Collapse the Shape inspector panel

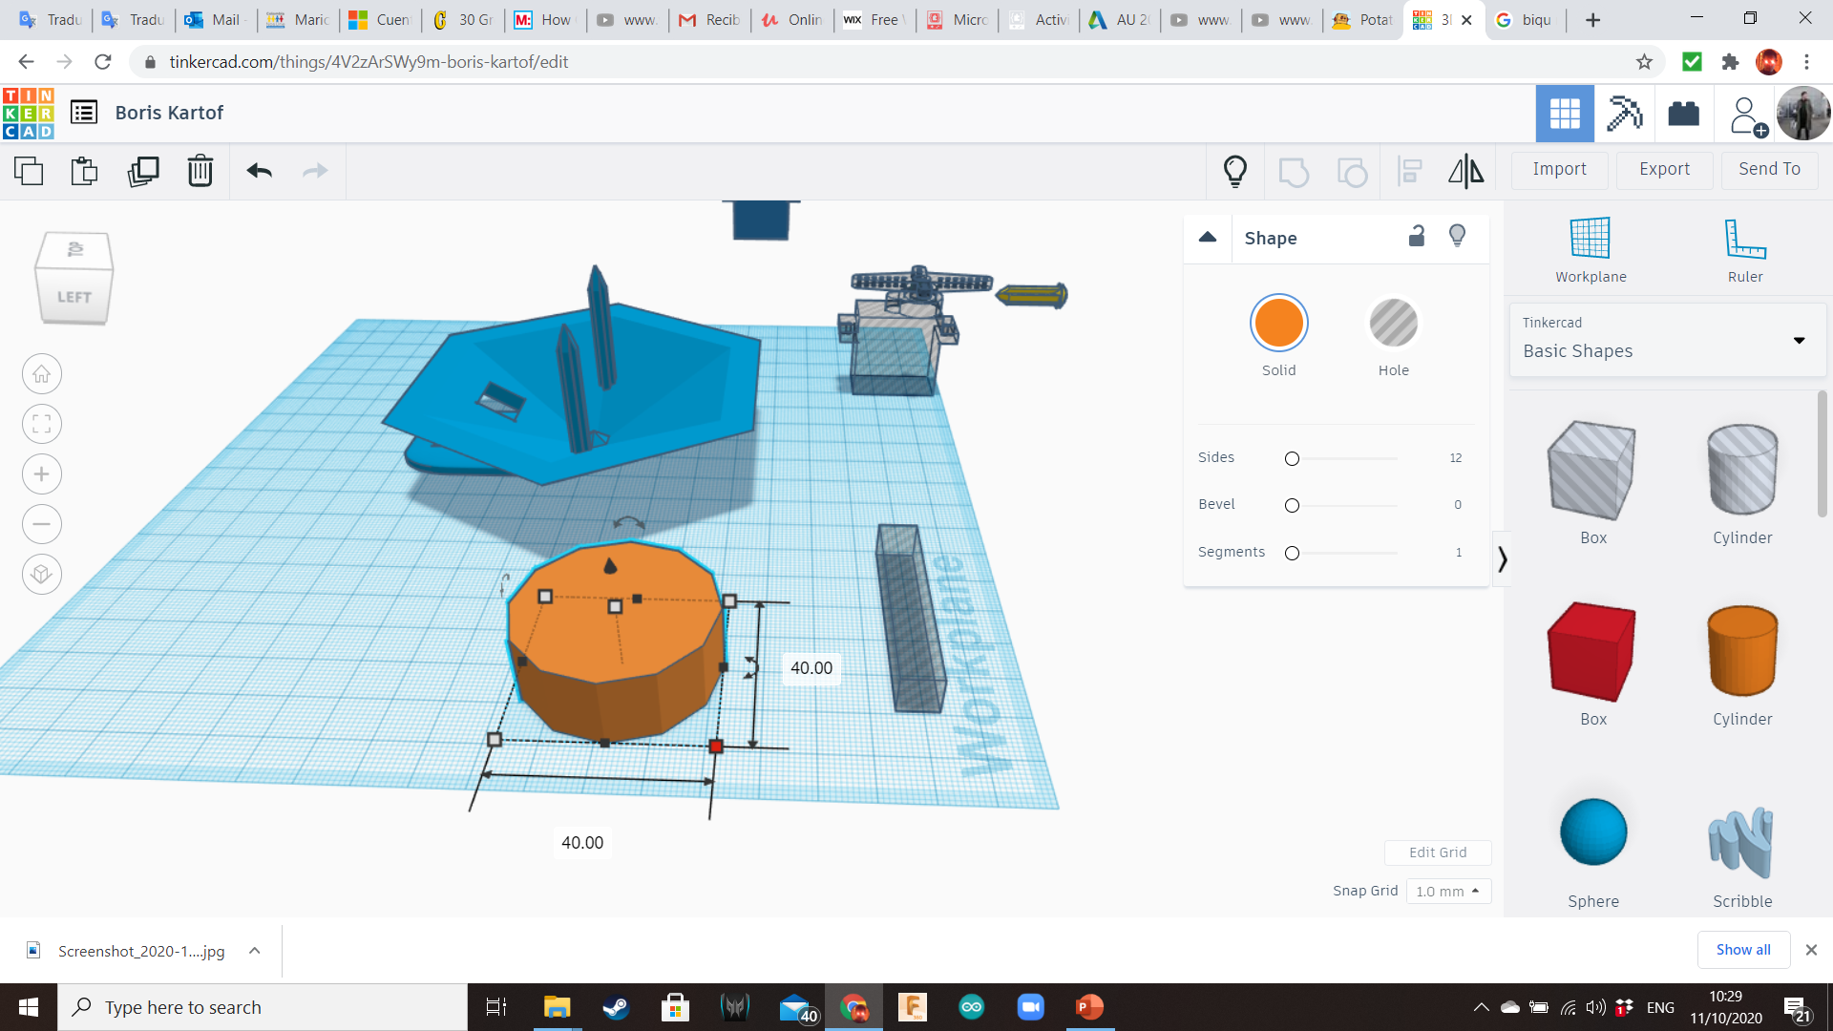click(x=1208, y=237)
